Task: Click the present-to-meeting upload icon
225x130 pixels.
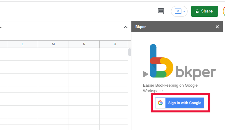Action: point(178,11)
